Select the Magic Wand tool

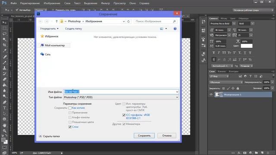pos(4,39)
